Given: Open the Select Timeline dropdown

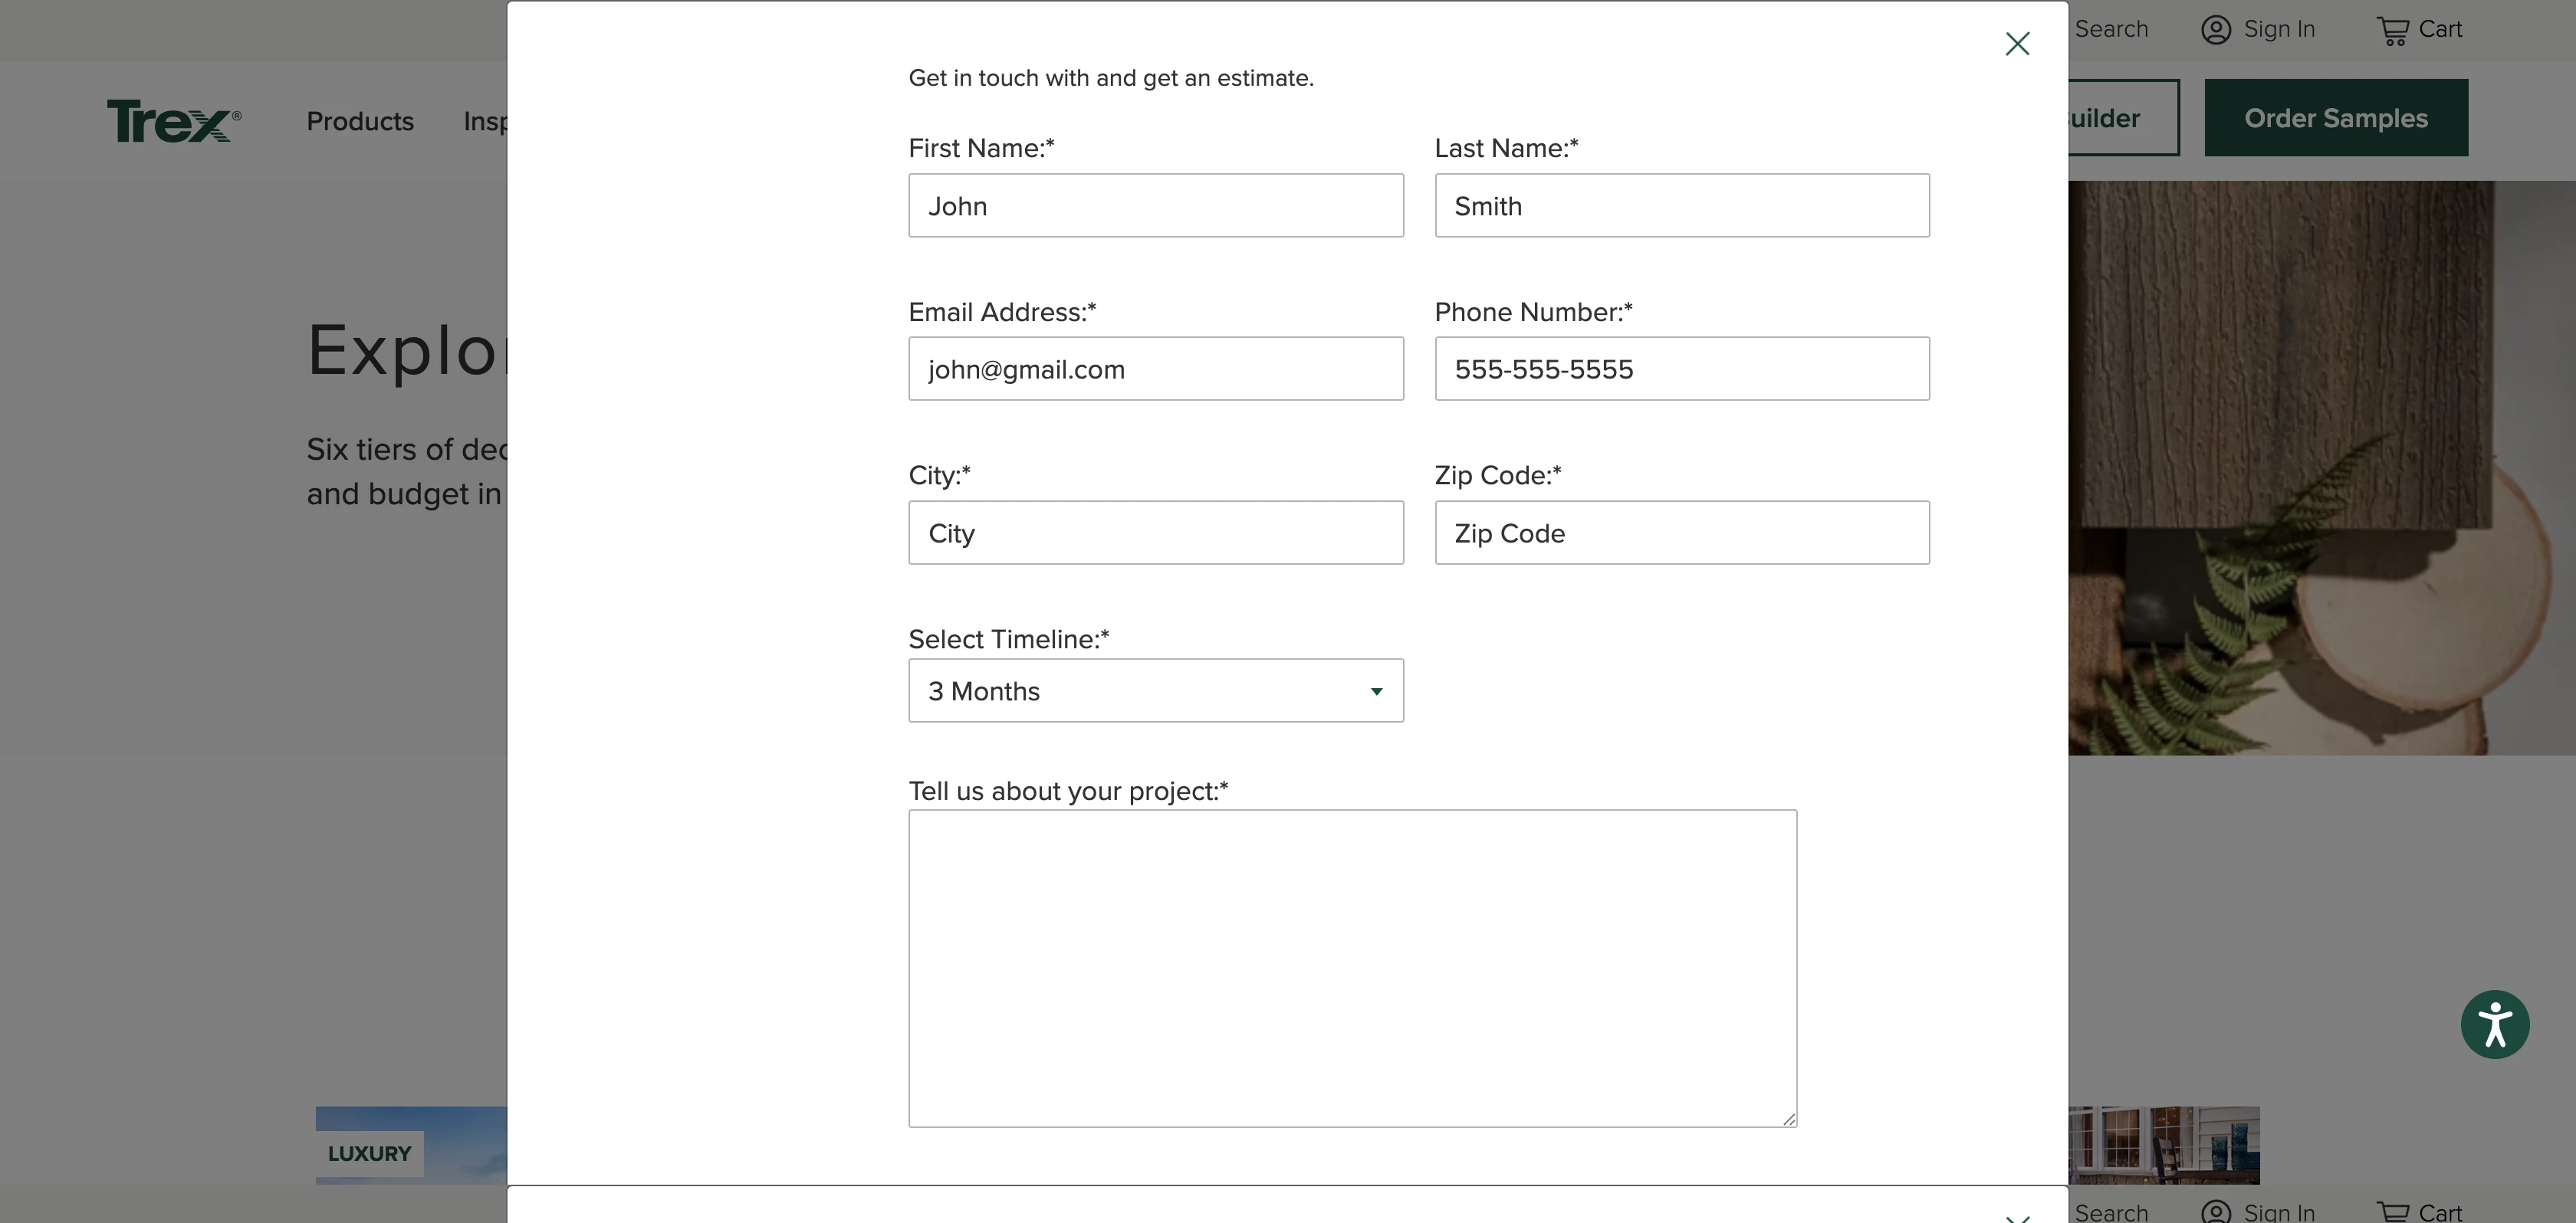Looking at the screenshot, I should pos(1155,690).
